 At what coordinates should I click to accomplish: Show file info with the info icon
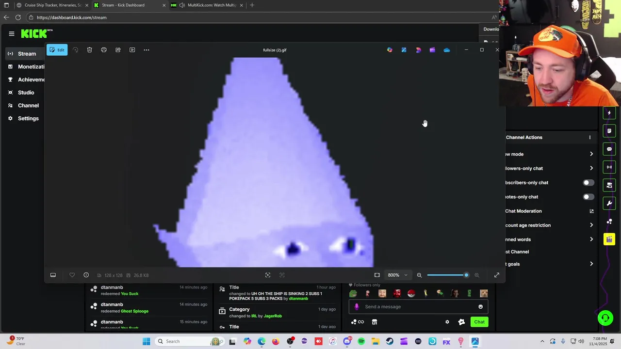[86, 275]
